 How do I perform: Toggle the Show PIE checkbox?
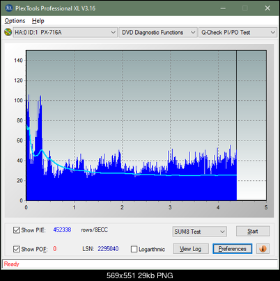(17, 230)
